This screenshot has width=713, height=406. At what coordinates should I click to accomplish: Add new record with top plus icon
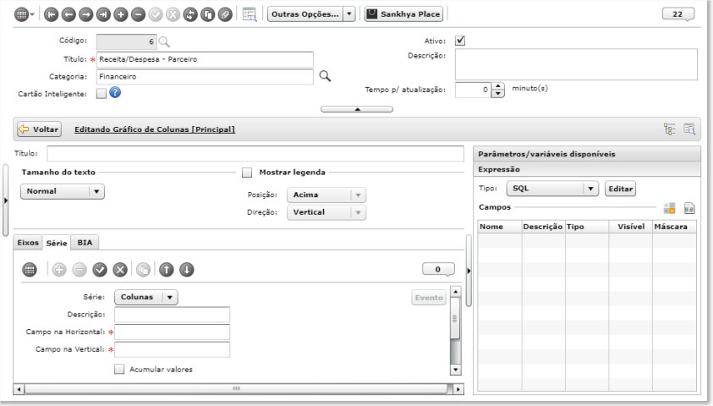point(120,14)
